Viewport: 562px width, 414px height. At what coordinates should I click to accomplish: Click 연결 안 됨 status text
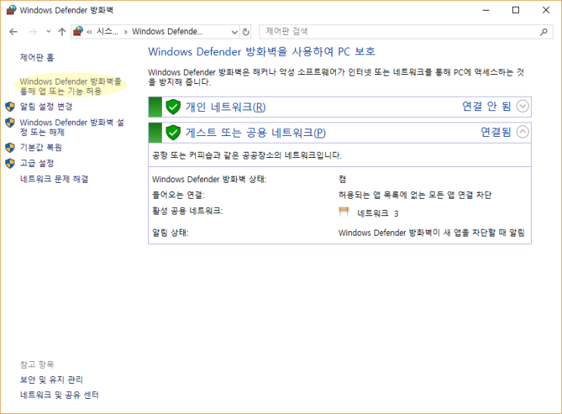click(x=486, y=106)
